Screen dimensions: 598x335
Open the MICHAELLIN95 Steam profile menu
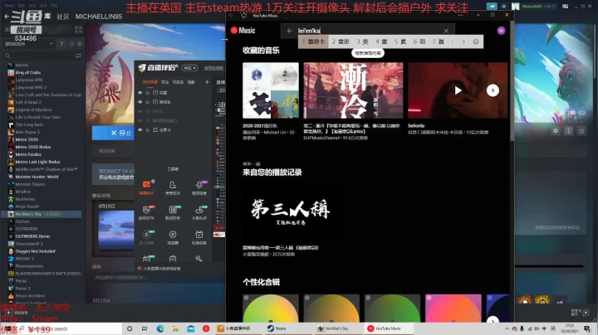point(98,17)
